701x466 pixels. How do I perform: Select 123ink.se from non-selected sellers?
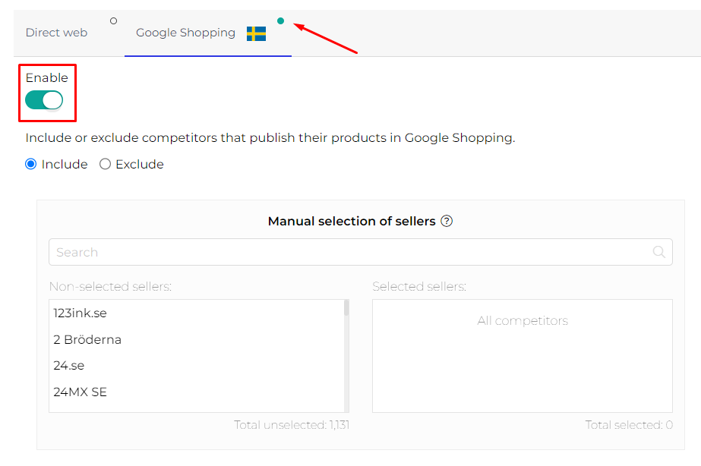(x=80, y=313)
